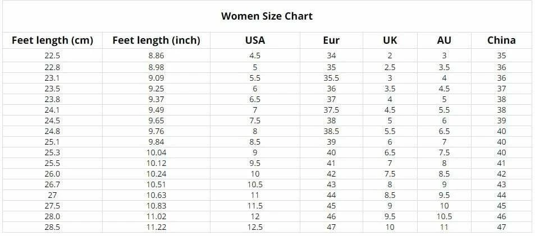The width and height of the screenshot is (535, 236).
Task: Click the 9.49 inch feet length cell
Action: tap(156, 110)
